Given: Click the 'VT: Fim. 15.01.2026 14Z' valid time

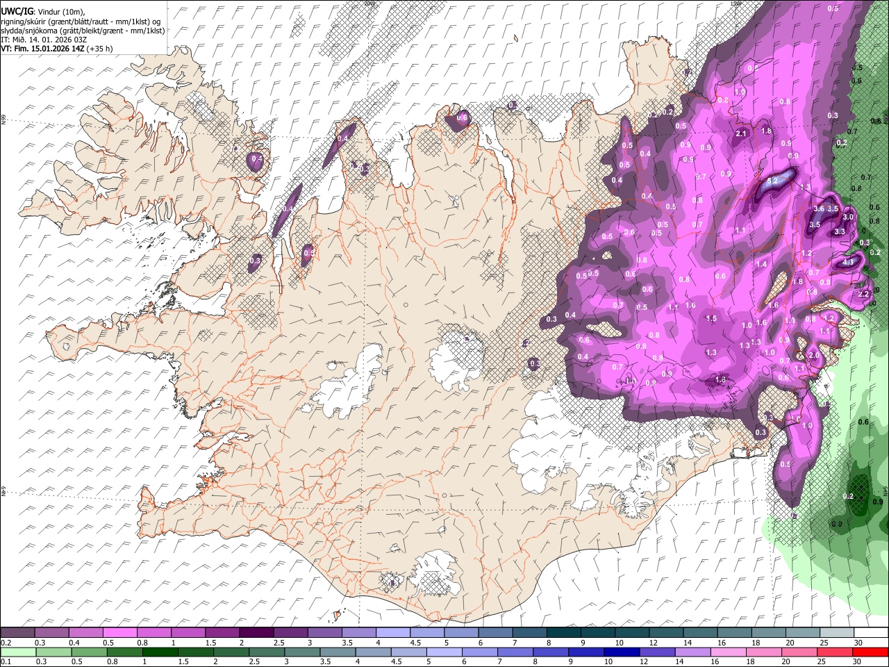Looking at the screenshot, I should pyautogui.click(x=42, y=49).
